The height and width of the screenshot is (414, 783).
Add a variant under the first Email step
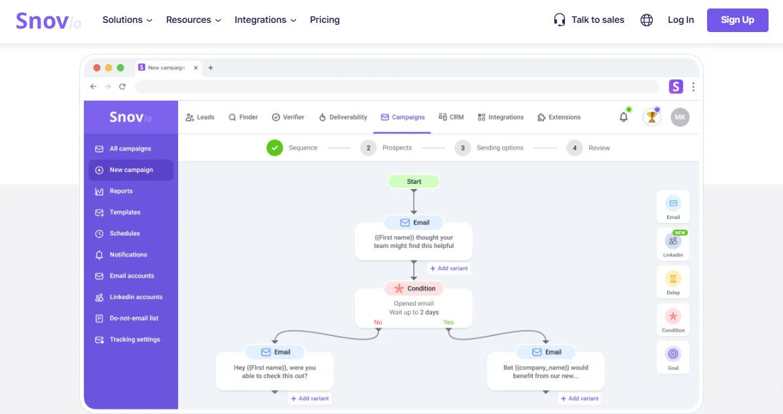450,268
